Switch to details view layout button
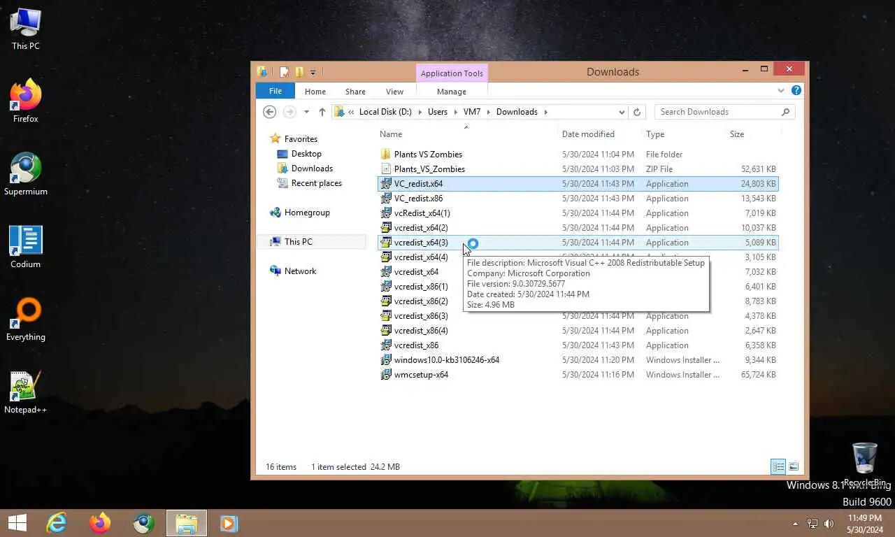This screenshot has height=537, width=895. pos(778,466)
